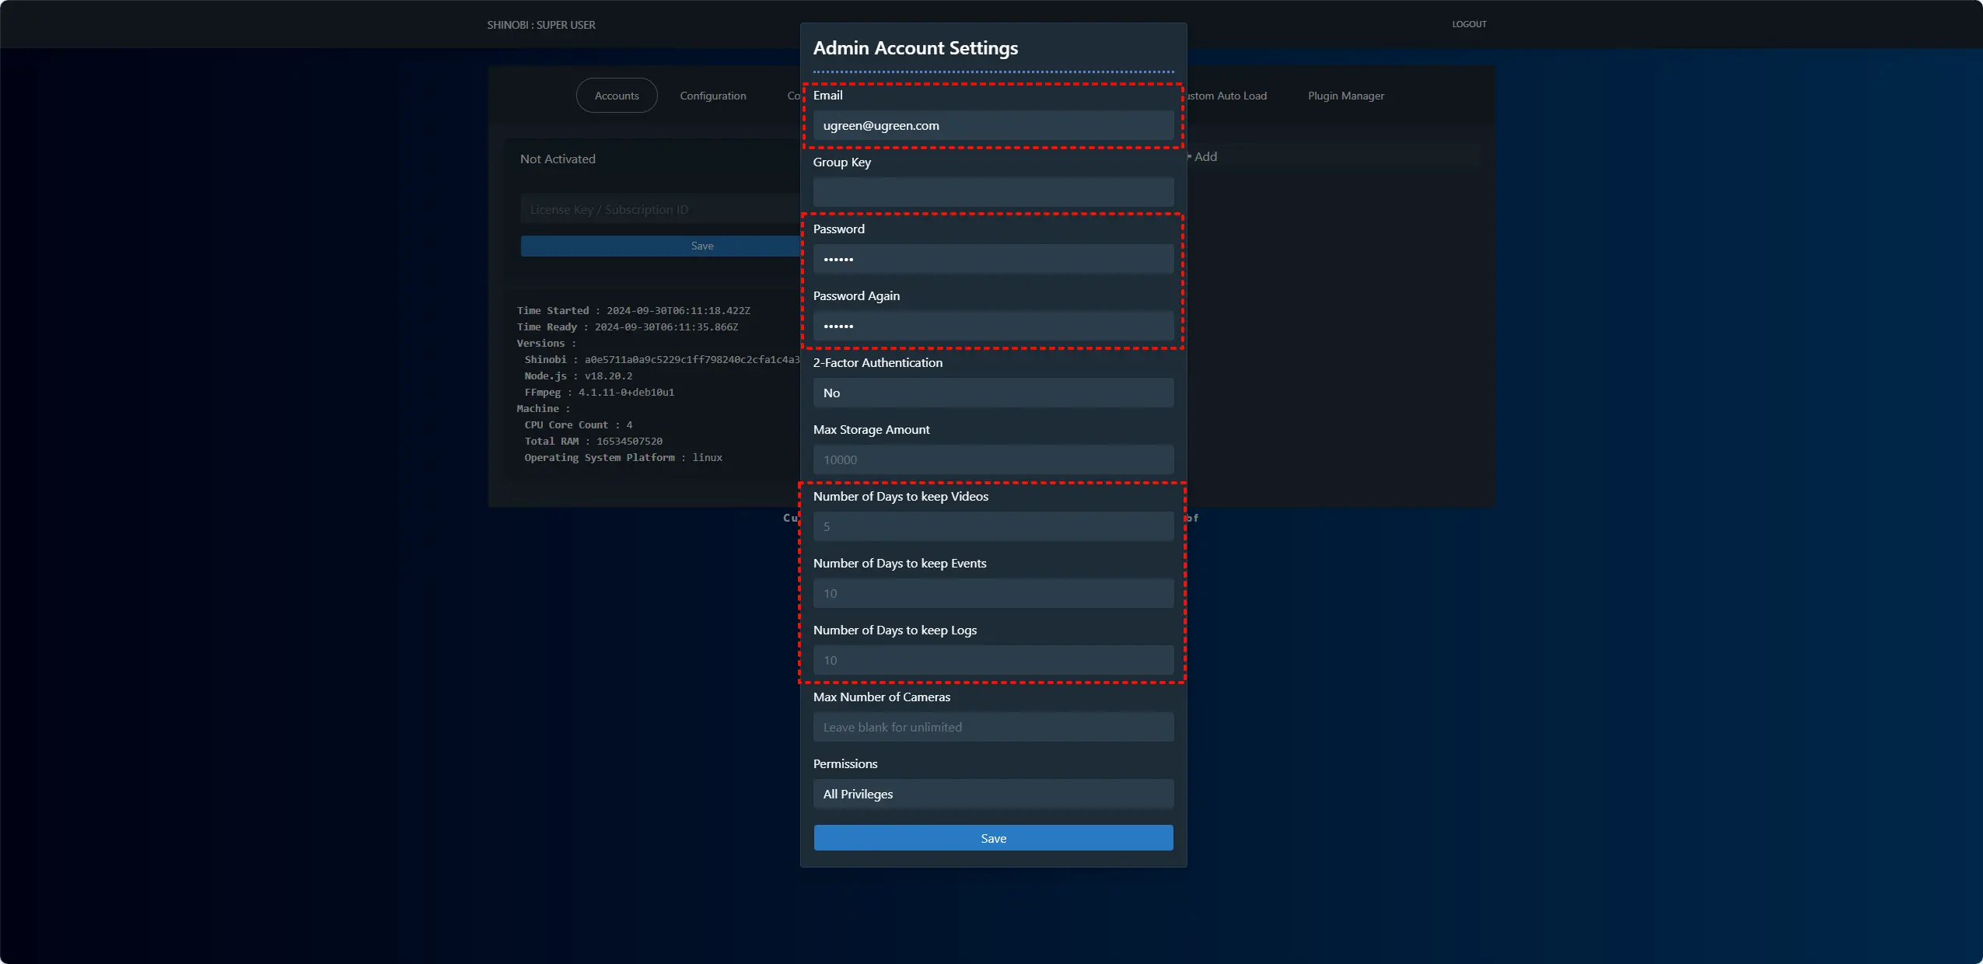Focus the Group Key text box

click(992, 192)
